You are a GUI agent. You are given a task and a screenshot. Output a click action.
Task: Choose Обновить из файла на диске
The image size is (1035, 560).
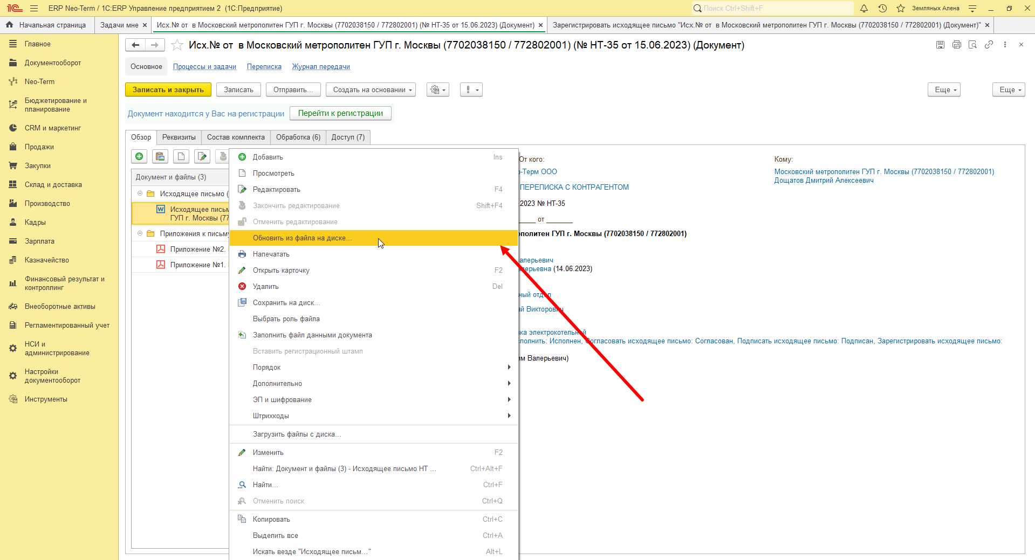374,238
